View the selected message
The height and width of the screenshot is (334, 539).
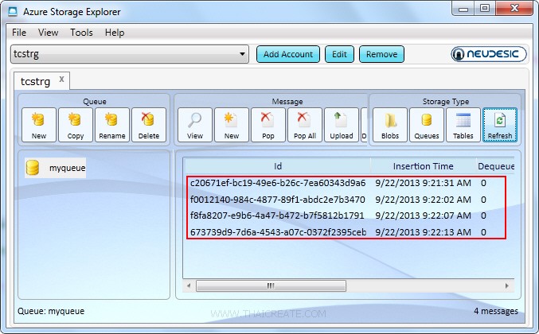click(x=195, y=125)
